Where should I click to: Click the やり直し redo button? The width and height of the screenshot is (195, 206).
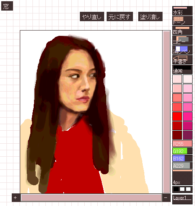coord(92,17)
